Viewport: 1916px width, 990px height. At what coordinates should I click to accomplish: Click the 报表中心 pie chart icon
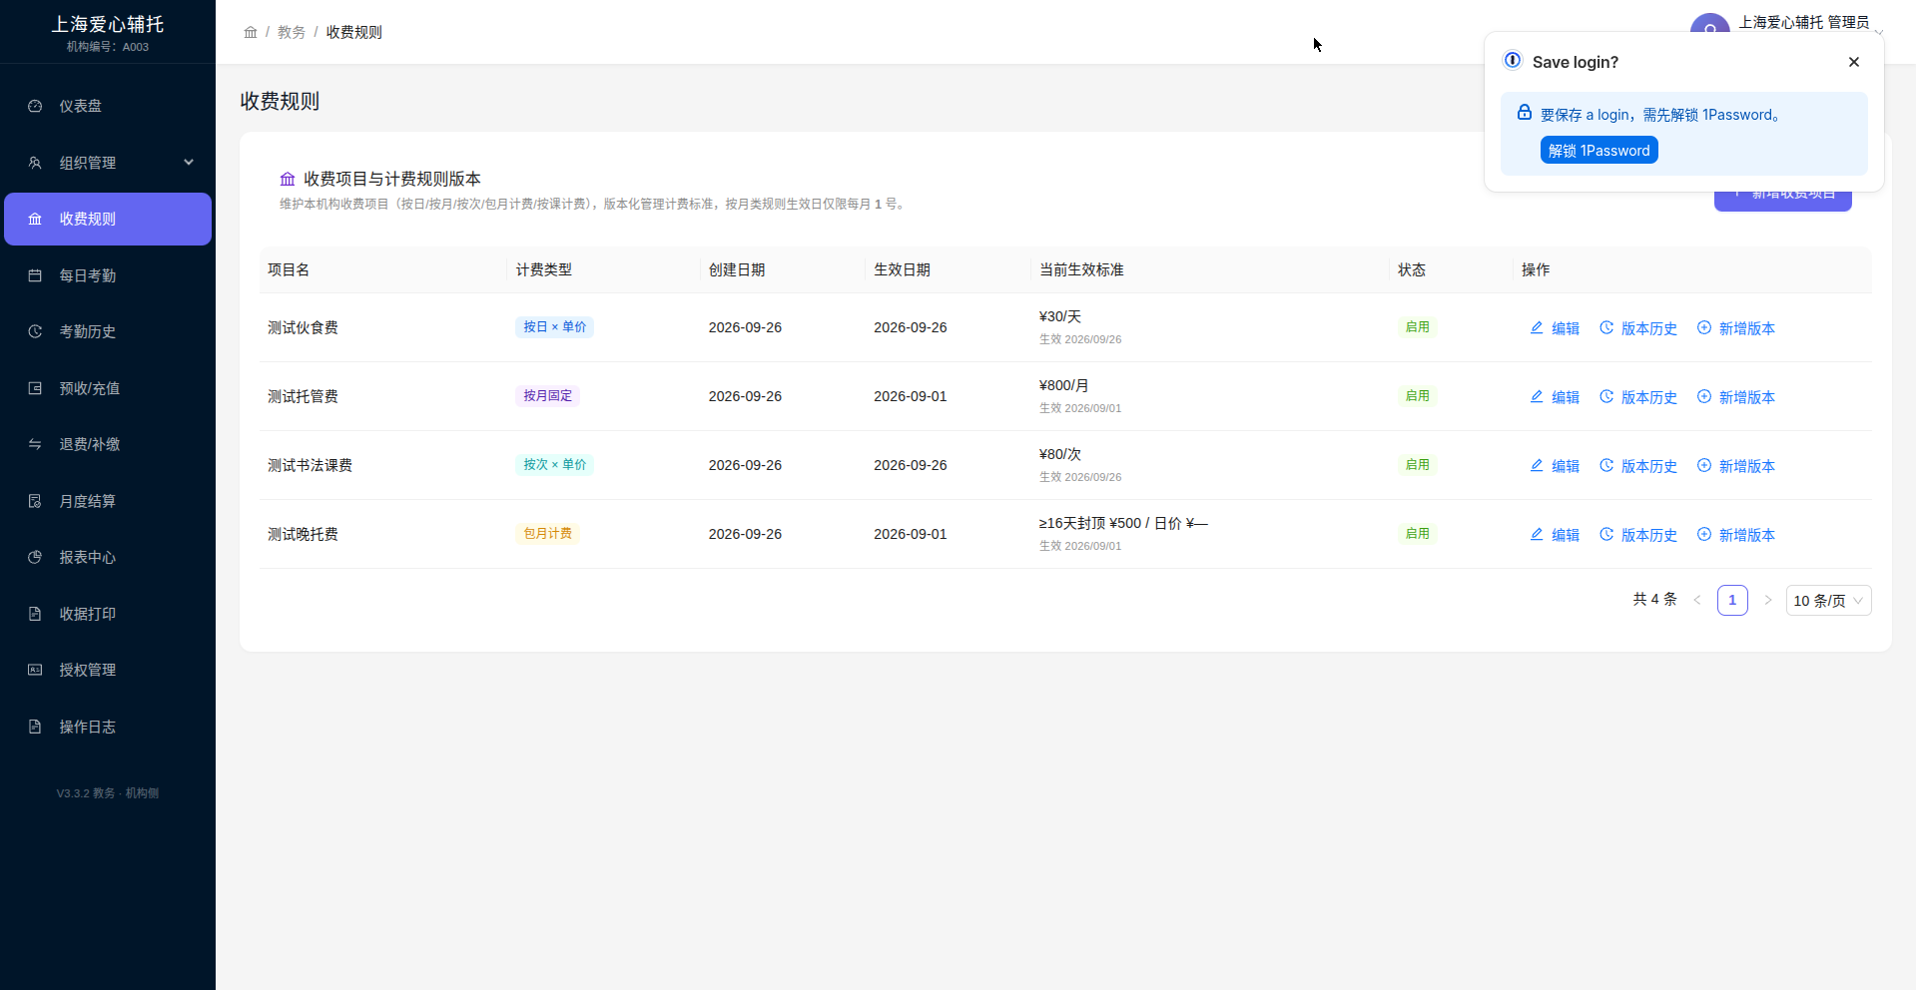coord(35,557)
